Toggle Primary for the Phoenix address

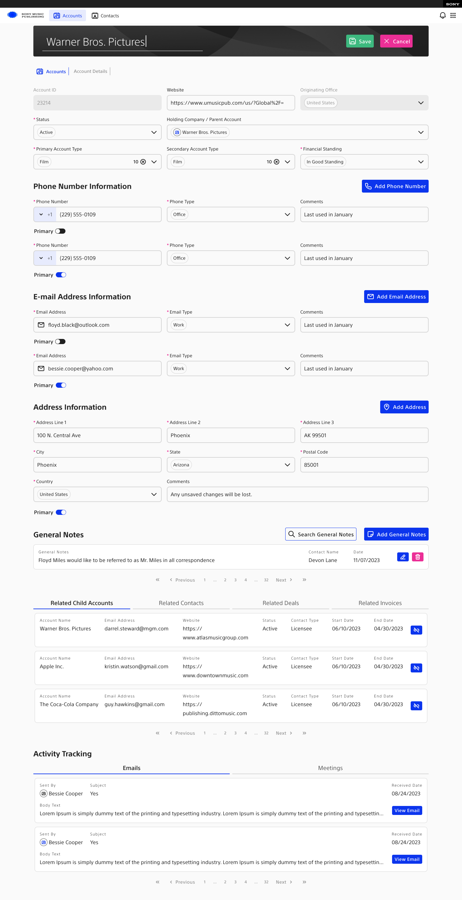pyautogui.click(x=61, y=513)
